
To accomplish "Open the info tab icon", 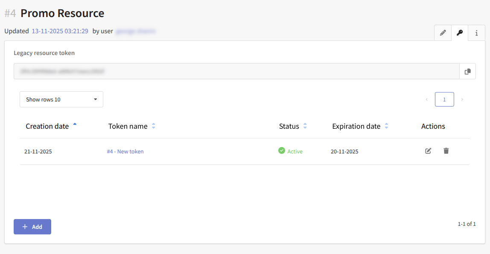I will point(476,33).
